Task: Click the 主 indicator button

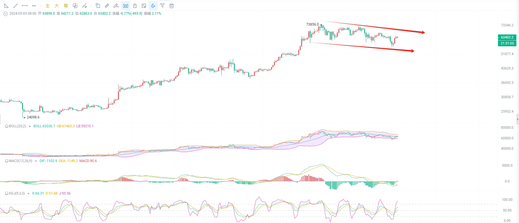Action: [x=48, y=6]
